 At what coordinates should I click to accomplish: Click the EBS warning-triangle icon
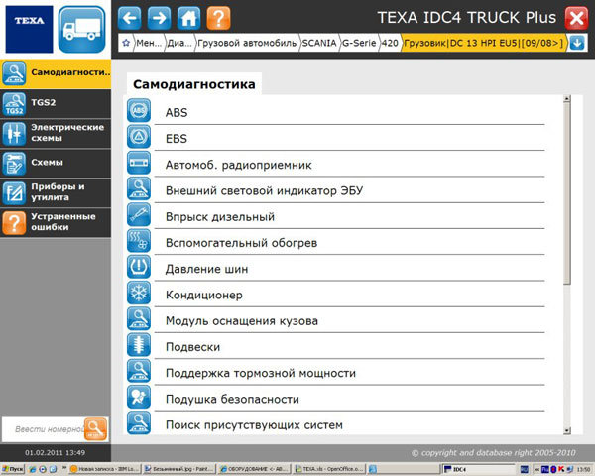click(x=139, y=137)
